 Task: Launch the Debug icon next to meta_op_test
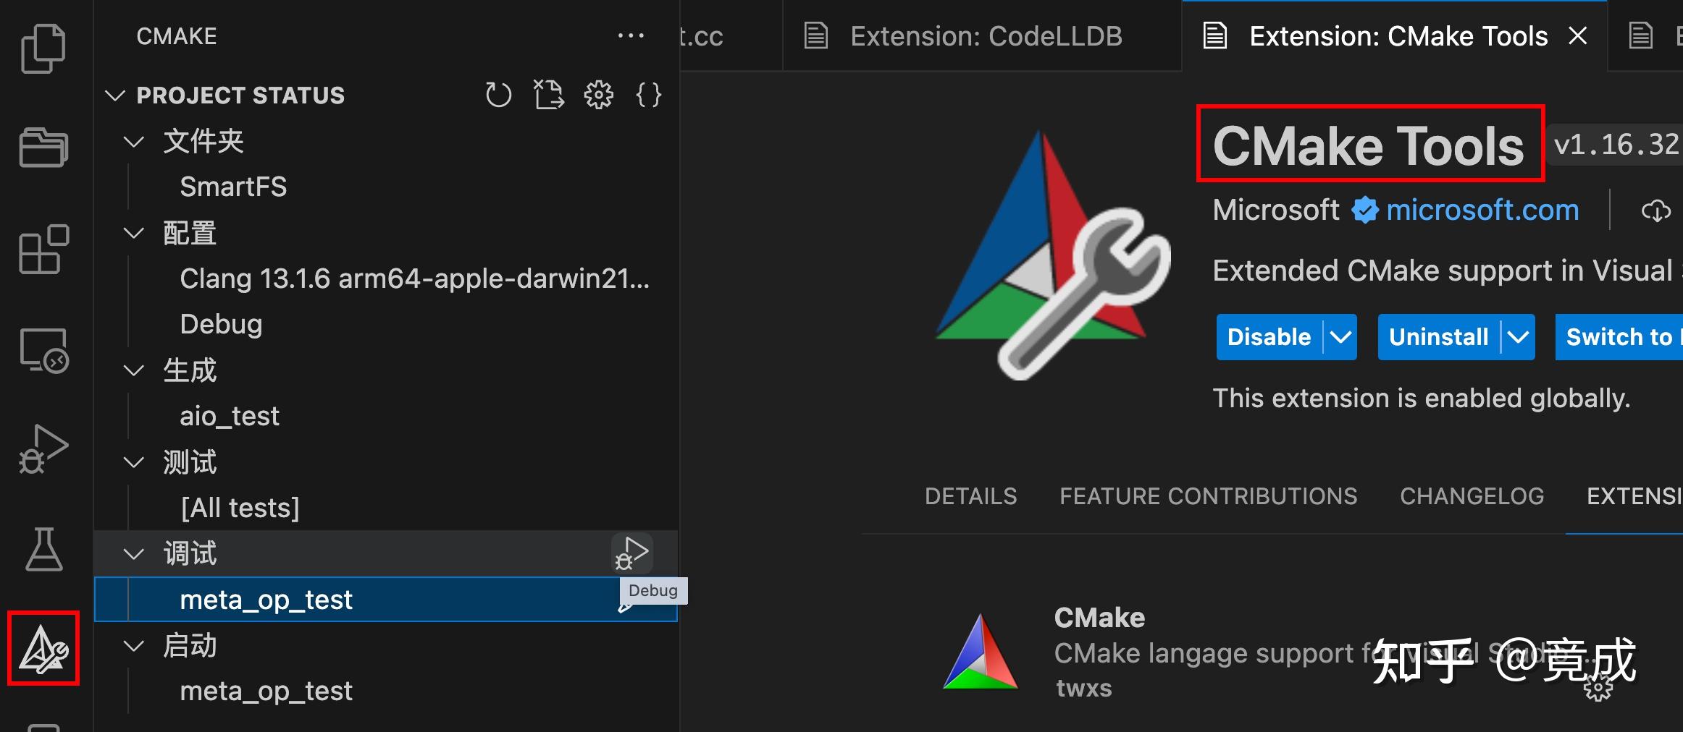tap(631, 553)
